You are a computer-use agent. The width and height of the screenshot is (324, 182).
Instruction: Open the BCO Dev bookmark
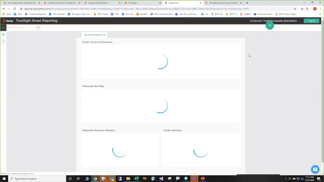coord(128,14)
